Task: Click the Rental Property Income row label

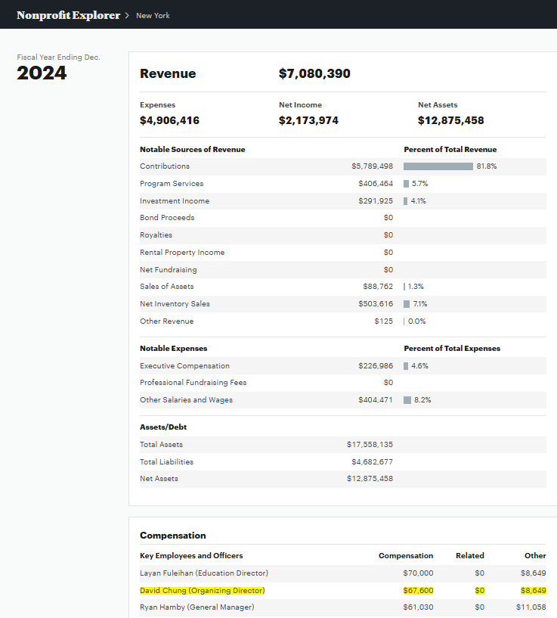Action: [x=182, y=252]
